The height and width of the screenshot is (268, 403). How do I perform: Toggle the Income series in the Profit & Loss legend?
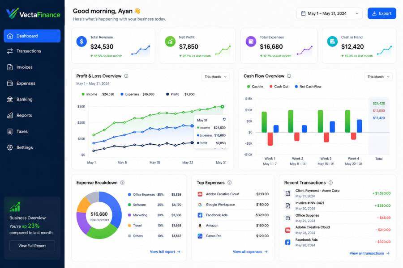tap(98, 94)
